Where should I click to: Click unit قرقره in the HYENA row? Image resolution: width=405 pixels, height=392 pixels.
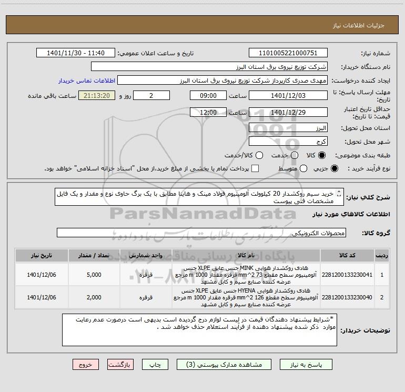146,297
